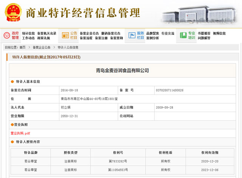Select the establishment date 2009-08-28
Image resolution: width=242 pixels, height=178 pixels.
tap(164, 107)
